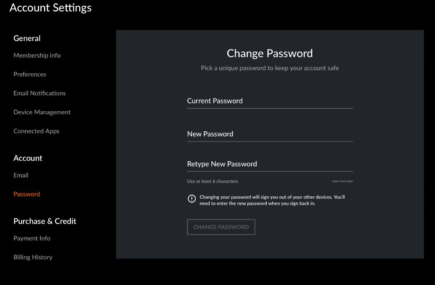Select Email under Account
Image resolution: width=435 pixels, height=285 pixels.
pyautogui.click(x=21, y=175)
